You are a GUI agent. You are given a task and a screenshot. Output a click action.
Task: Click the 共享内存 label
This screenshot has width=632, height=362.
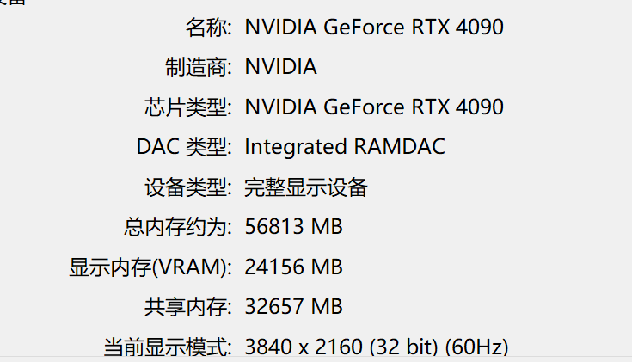pyautogui.click(x=188, y=307)
